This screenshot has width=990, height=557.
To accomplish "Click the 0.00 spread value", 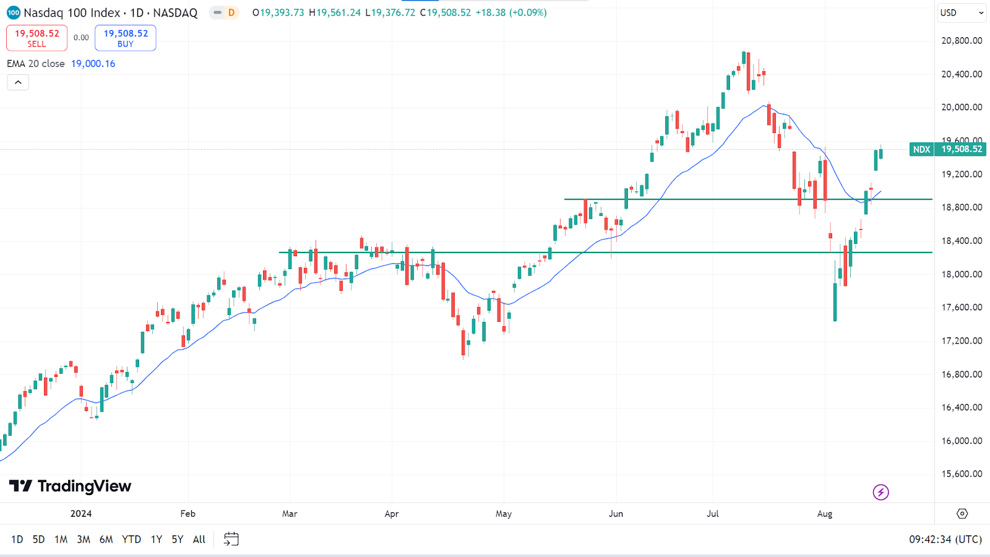I will [81, 38].
